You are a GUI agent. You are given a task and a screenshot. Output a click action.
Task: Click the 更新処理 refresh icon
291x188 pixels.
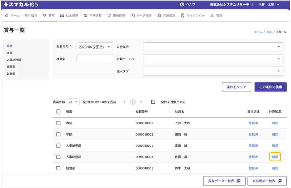click(109, 16)
